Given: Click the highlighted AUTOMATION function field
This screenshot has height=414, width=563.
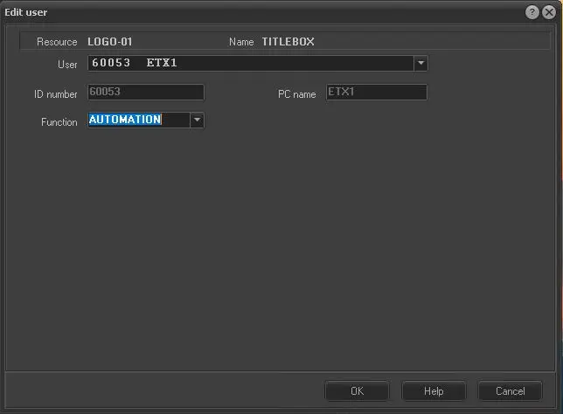Looking at the screenshot, I should (x=138, y=121).
